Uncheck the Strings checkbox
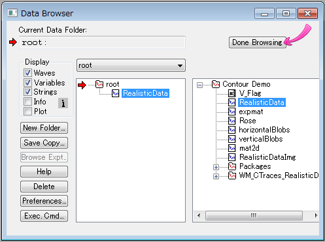 [27, 92]
